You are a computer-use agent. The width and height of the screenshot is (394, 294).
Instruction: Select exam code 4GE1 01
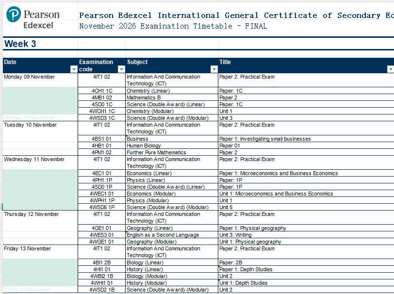pyautogui.click(x=102, y=228)
